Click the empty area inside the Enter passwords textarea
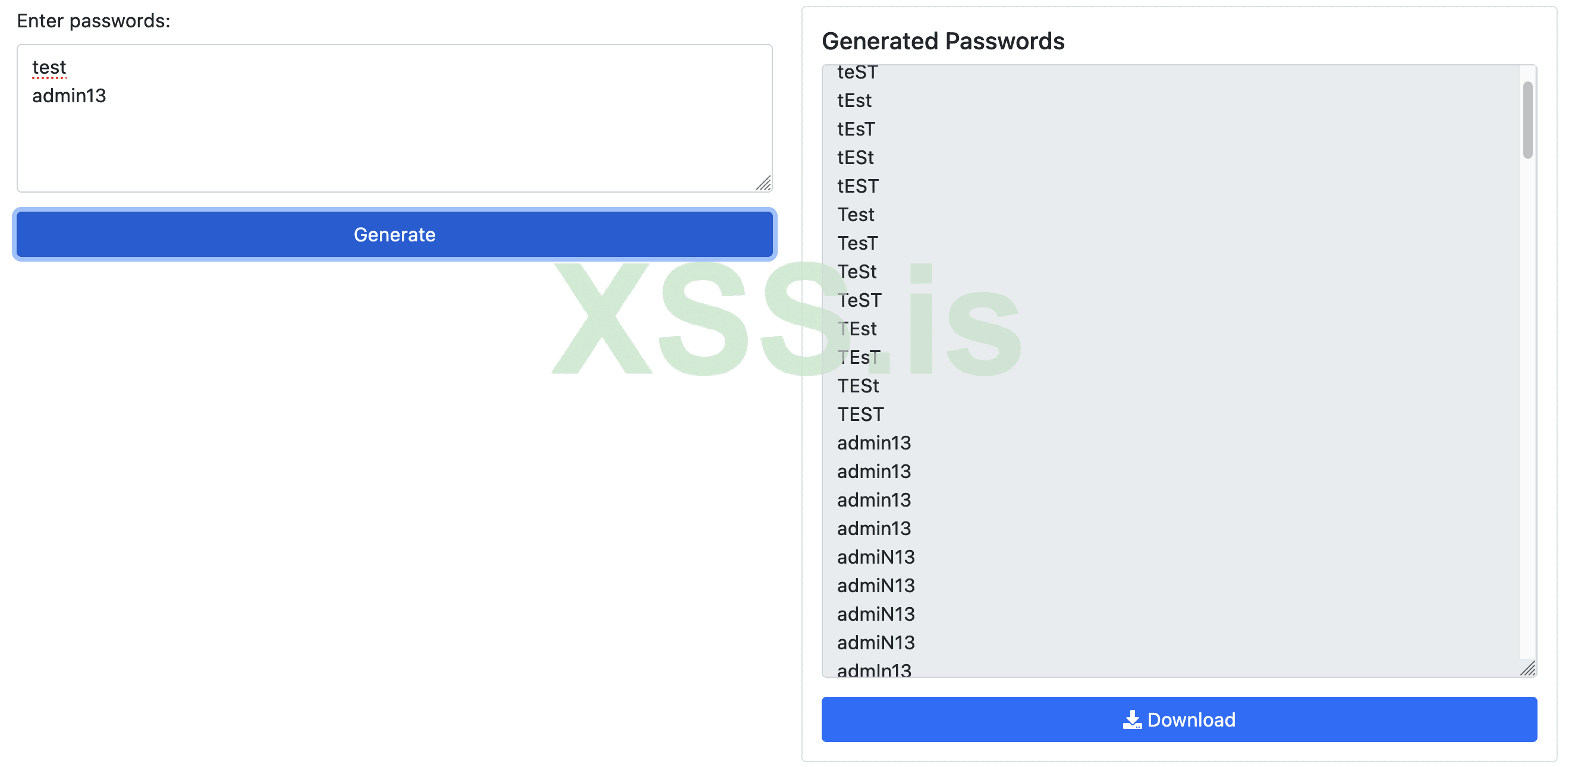This screenshot has width=1572, height=767. point(394,146)
